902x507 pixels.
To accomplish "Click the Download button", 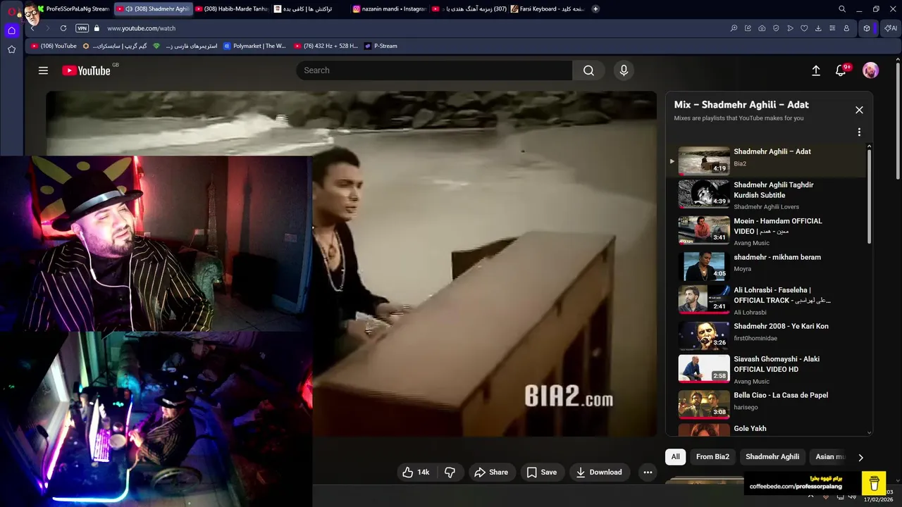I will 599,472.
